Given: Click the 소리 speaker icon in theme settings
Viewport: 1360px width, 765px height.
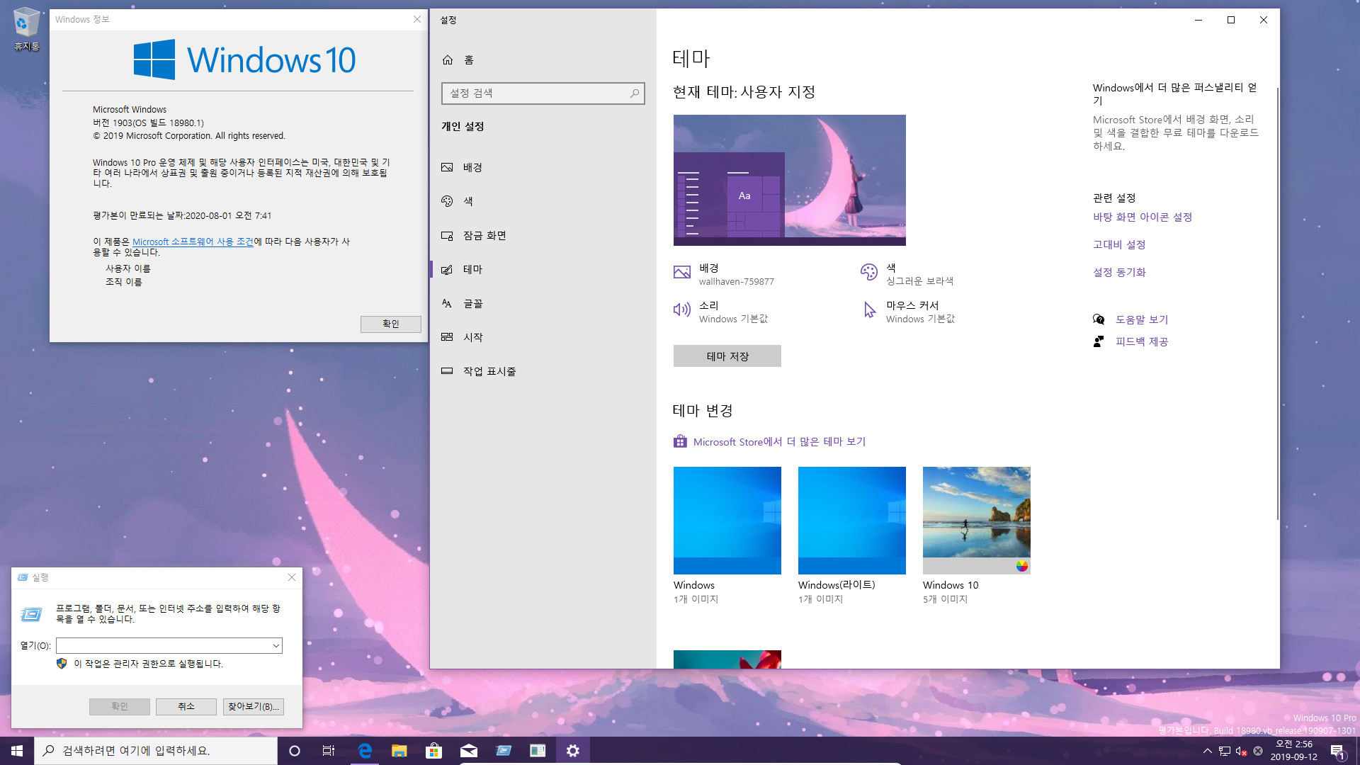Looking at the screenshot, I should coord(681,310).
